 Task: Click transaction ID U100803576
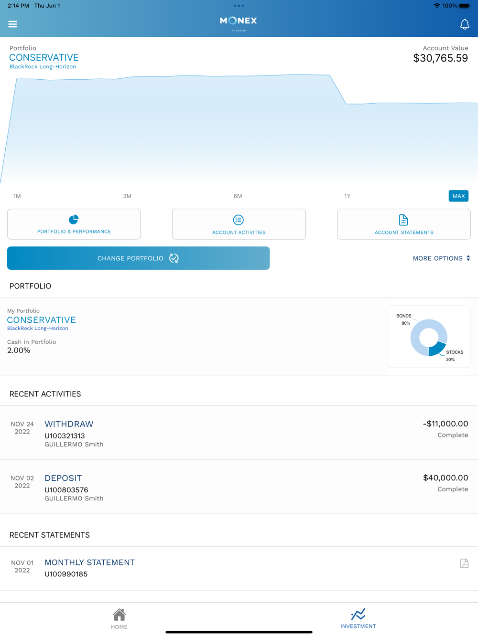coord(66,490)
